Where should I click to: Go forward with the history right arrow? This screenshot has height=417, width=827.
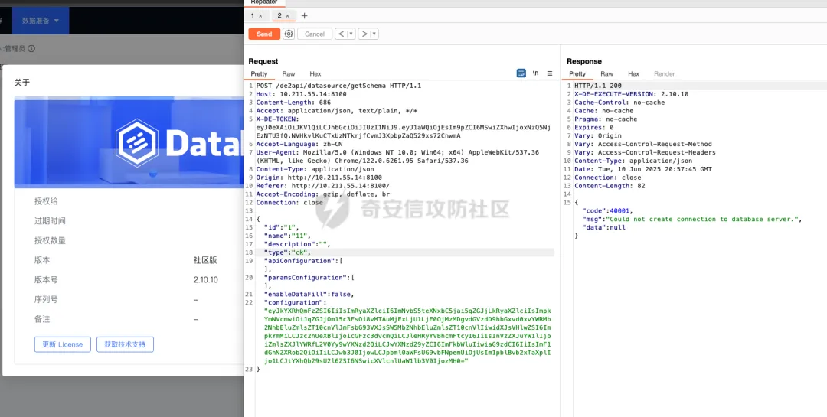coord(364,34)
